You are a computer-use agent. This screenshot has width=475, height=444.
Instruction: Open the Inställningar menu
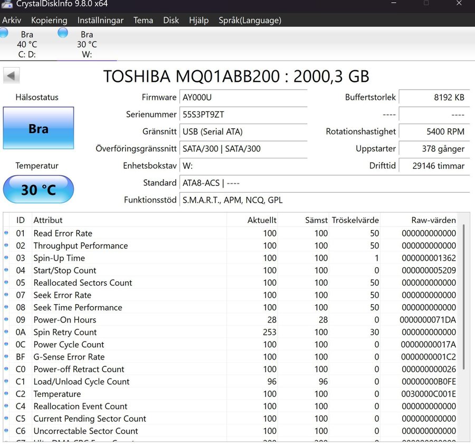click(100, 20)
